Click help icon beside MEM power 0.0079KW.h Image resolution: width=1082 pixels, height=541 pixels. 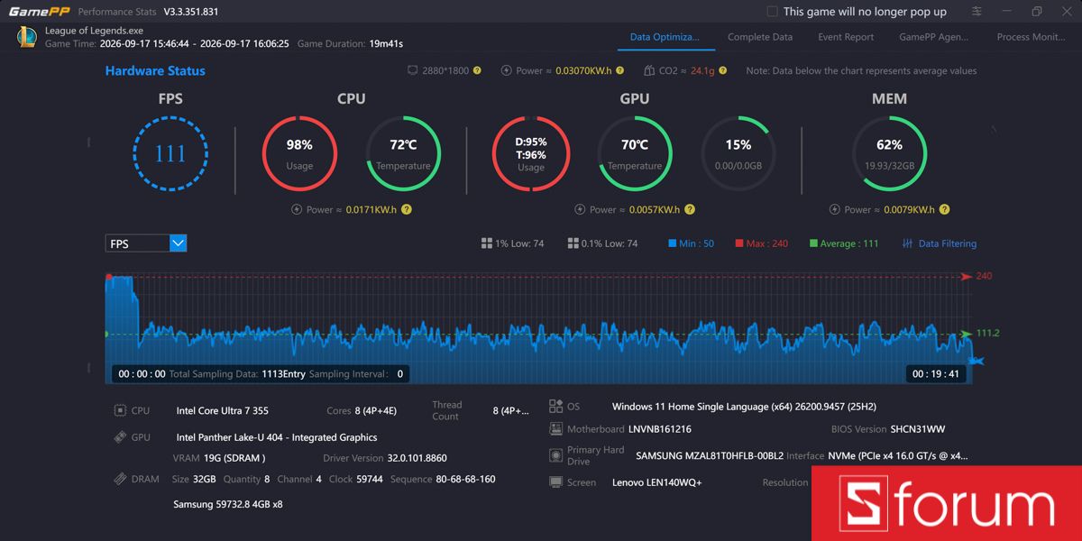point(945,209)
